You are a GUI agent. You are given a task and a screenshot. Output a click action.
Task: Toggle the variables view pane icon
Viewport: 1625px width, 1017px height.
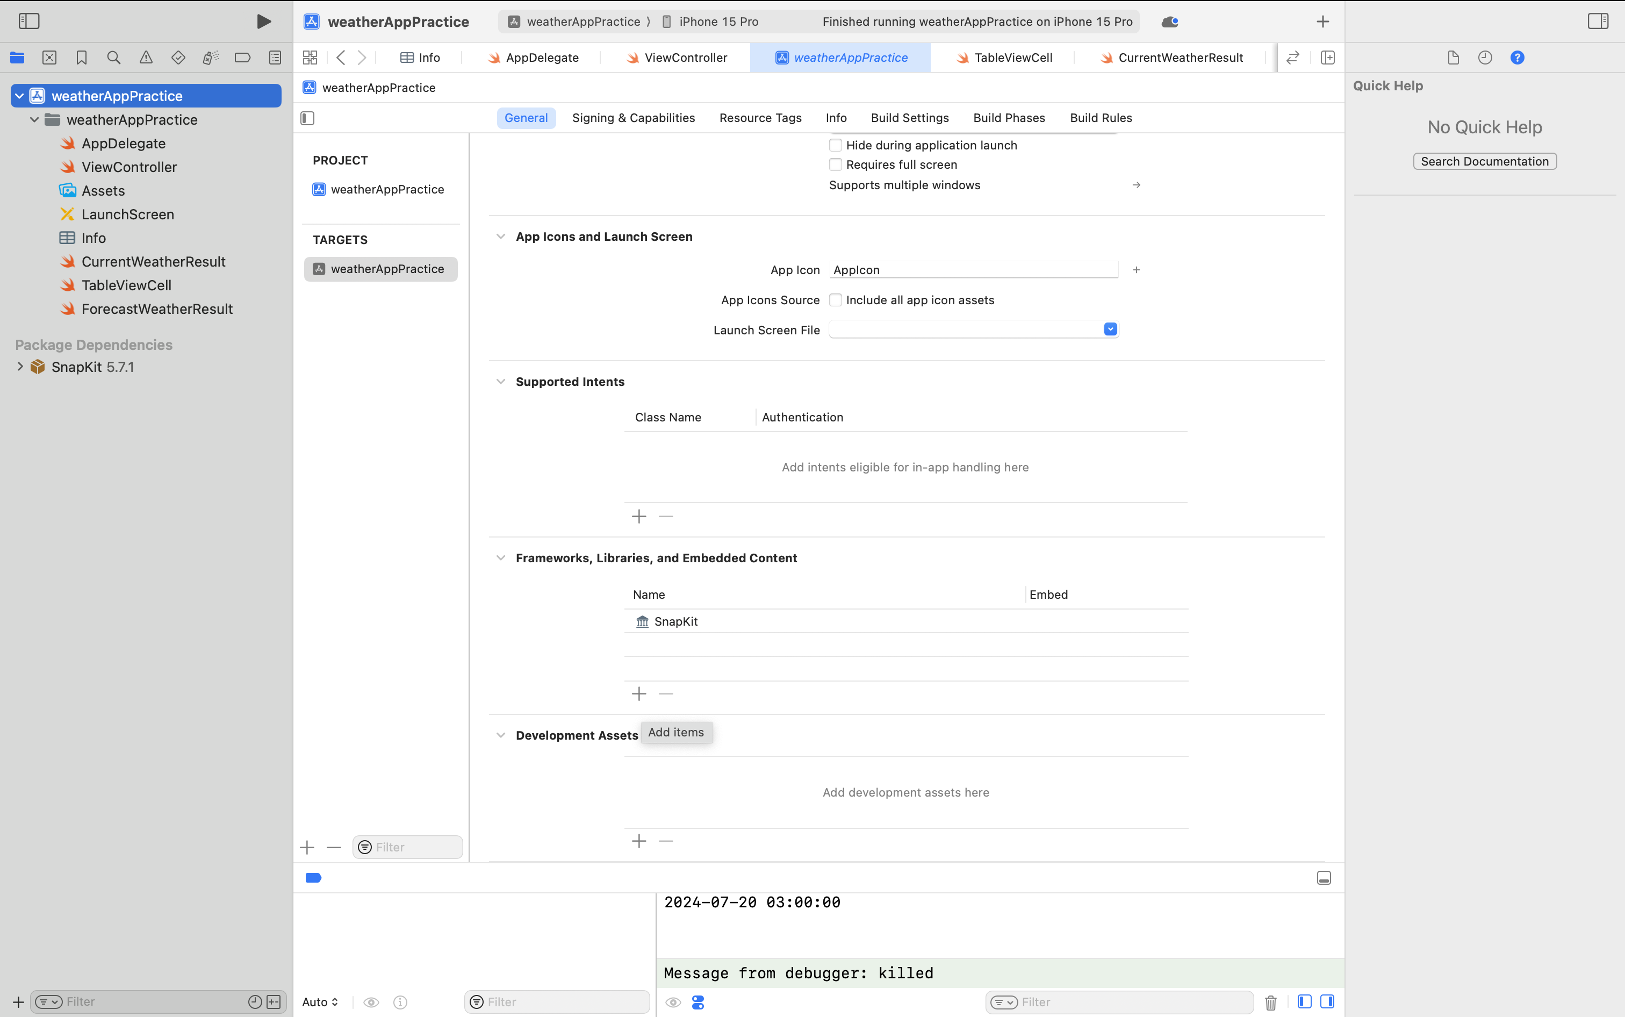click(x=1304, y=1001)
